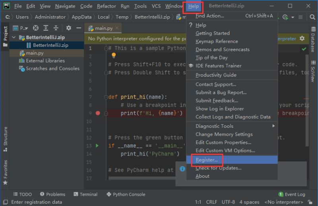
Task: Open the TODO tool window
Action: pyautogui.click(x=23, y=194)
